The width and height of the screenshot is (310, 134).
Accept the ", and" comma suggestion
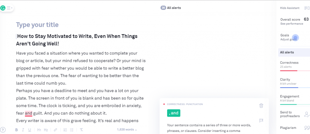(x=174, y=113)
